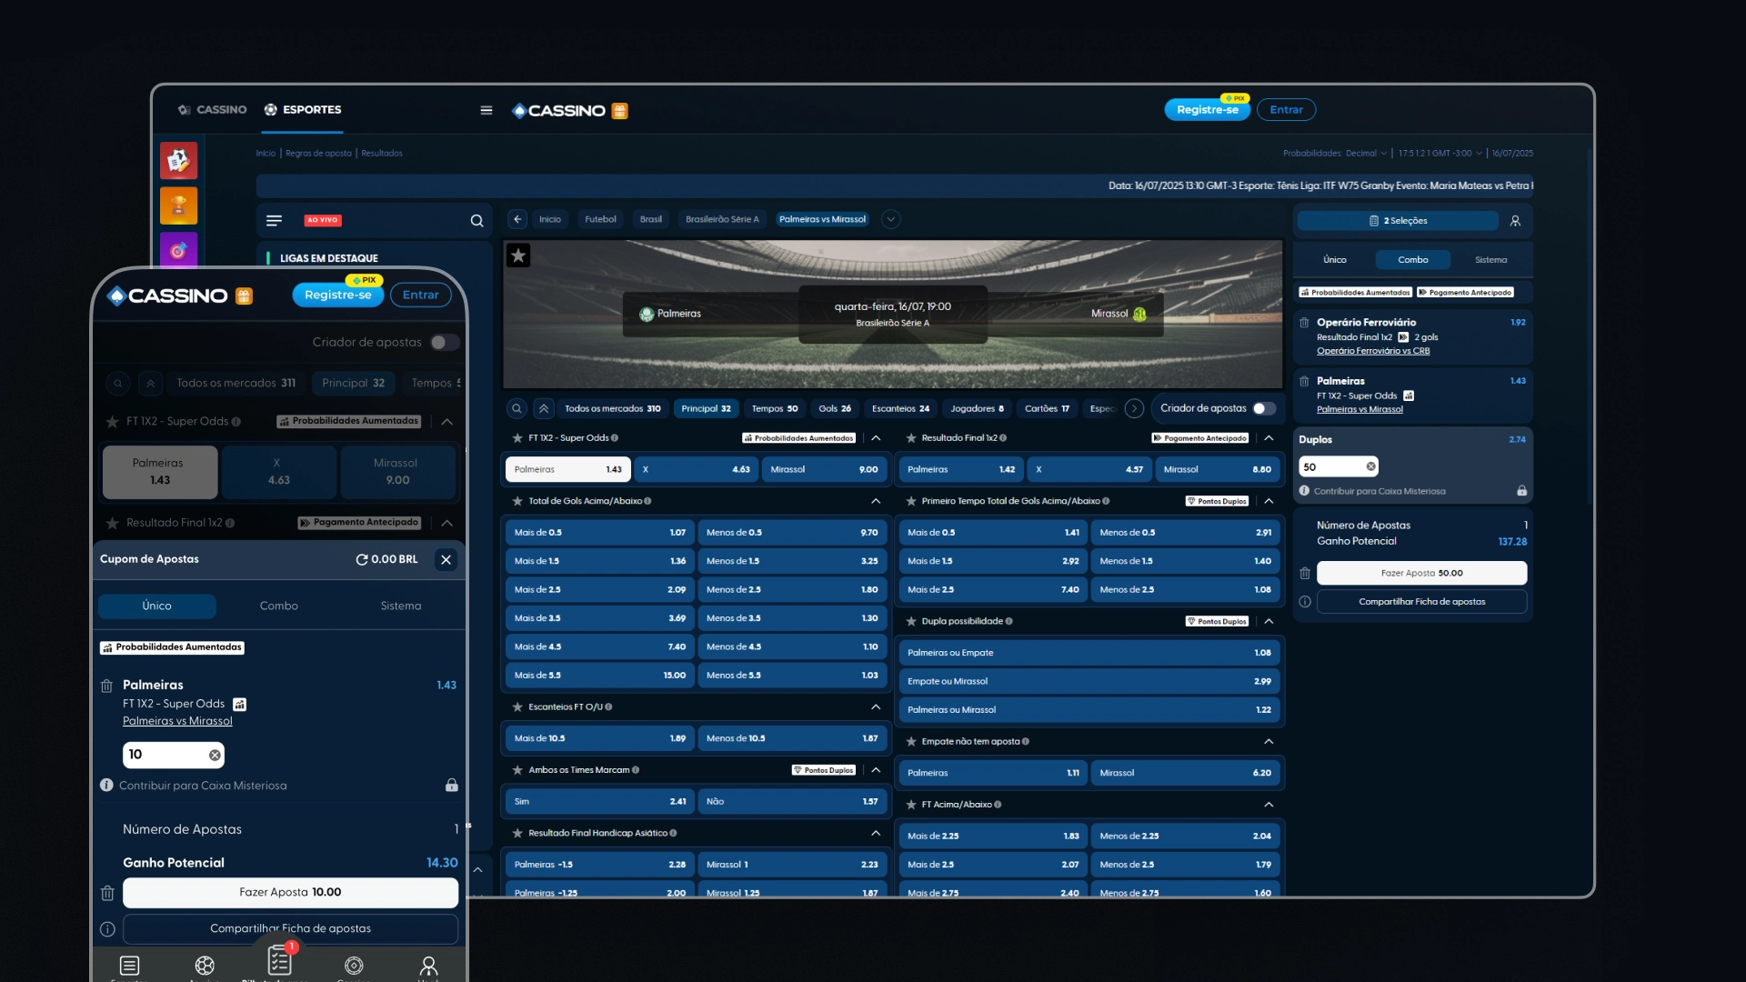Clear the 50 stake amount
The width and height of the screenshot is (1746, 982).
click(x=1370, y=466)
